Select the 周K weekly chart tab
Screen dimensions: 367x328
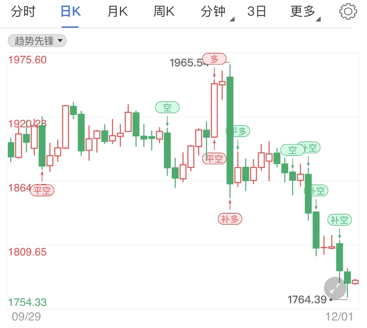coord(164,11)
